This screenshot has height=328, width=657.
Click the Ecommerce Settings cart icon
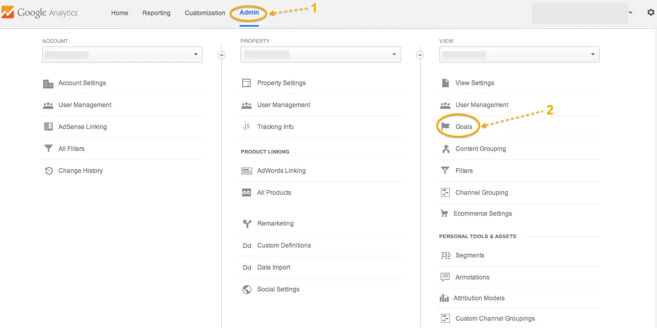(x=445, y=214)
